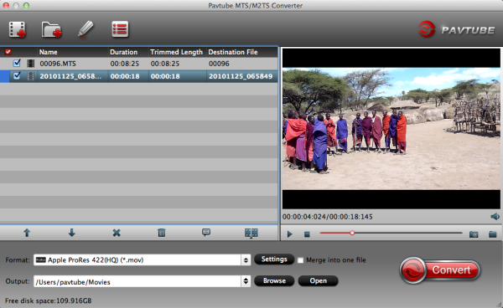503x308 pixels.
Task: Close the Pavtube window with the red button
Action: pyautogui.click(x=6, y=6)
